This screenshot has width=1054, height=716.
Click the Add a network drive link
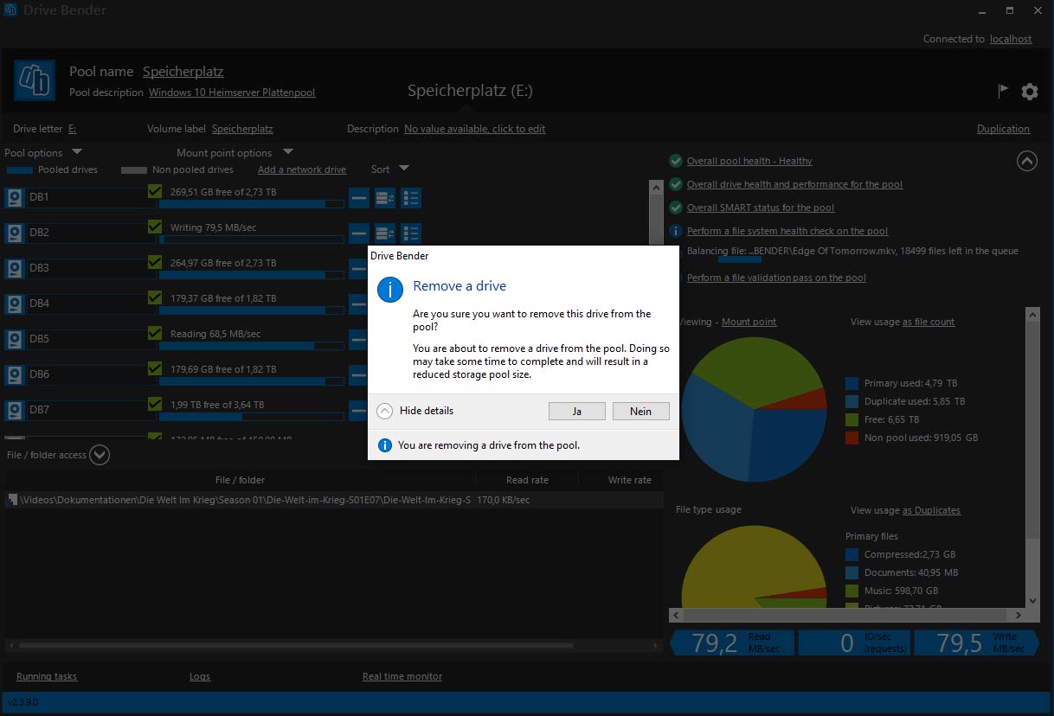302,169
